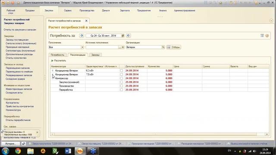Viewport: 276px width, 155px height.
Task: Click the Организация input field
Action: (144, 47)
